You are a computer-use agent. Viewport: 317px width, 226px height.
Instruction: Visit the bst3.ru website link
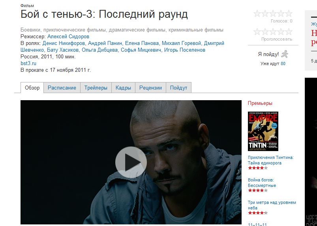pos(28,63)
